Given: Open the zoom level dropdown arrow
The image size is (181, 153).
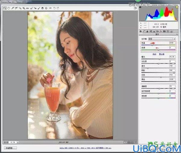Looking at the screenshot, I should [x=18, y=142].
